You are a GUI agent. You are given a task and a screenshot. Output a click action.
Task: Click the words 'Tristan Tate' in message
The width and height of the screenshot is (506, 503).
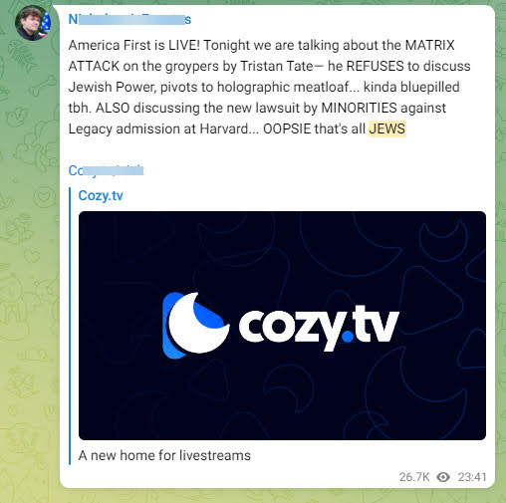(x=277, y=66)
